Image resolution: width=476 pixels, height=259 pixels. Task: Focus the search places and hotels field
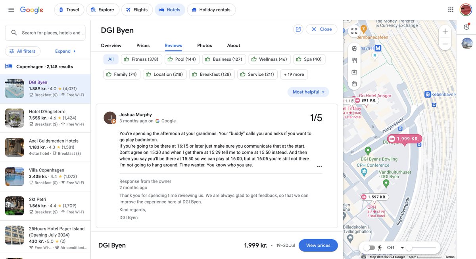point(45,33)
